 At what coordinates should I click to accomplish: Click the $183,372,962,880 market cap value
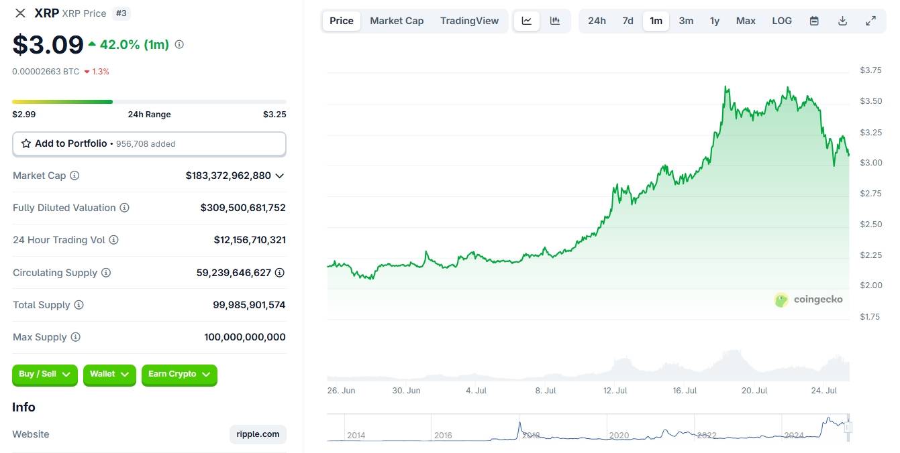[x=228, y=176]
